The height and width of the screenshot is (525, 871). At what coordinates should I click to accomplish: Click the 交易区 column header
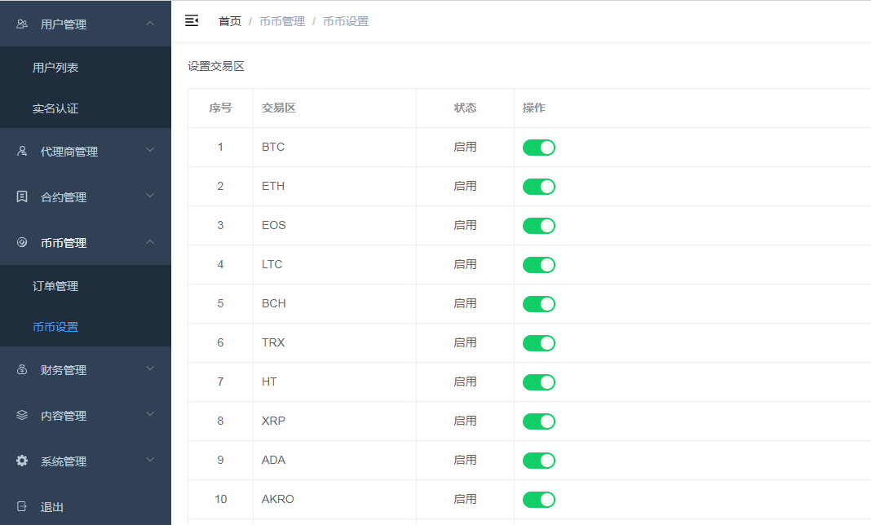coord(279,108)
